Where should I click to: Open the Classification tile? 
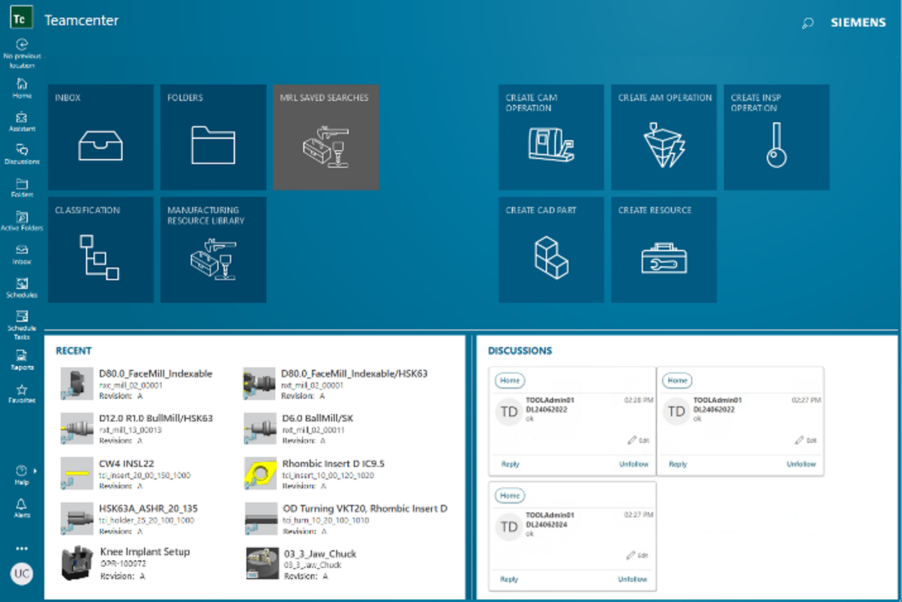tap(101, 250)
